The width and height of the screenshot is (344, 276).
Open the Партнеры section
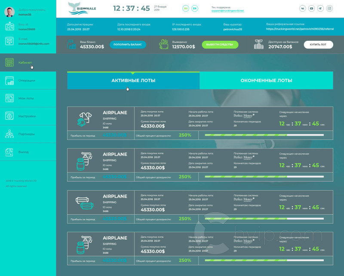pyautogui.click(x=28, y=134)
